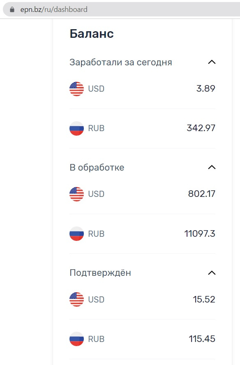This screenshot has width=240, height=365.
Task: Click the Подтверждён heading
Action: click(100, 273)
